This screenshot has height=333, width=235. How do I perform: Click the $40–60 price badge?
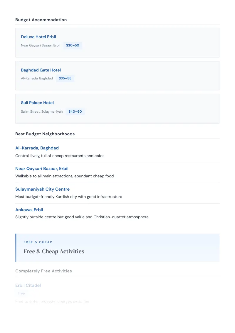(x=75, y=111)
